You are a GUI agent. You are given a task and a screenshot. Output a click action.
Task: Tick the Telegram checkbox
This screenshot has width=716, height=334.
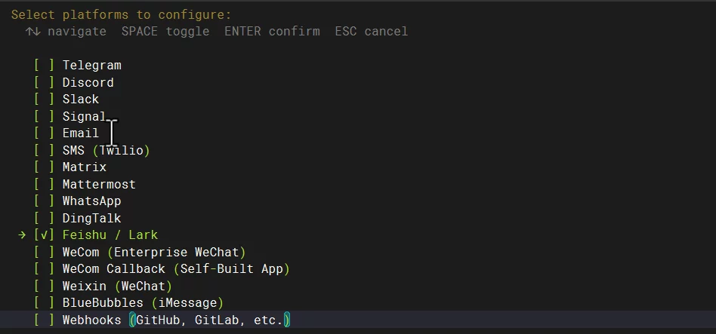(44, 66)
